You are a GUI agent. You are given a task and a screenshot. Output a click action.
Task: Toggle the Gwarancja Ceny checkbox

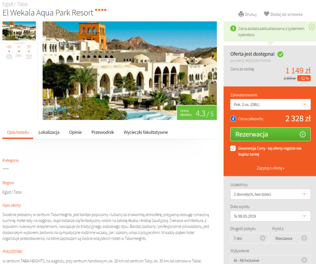pyautogui.click(x=233, y=148)
